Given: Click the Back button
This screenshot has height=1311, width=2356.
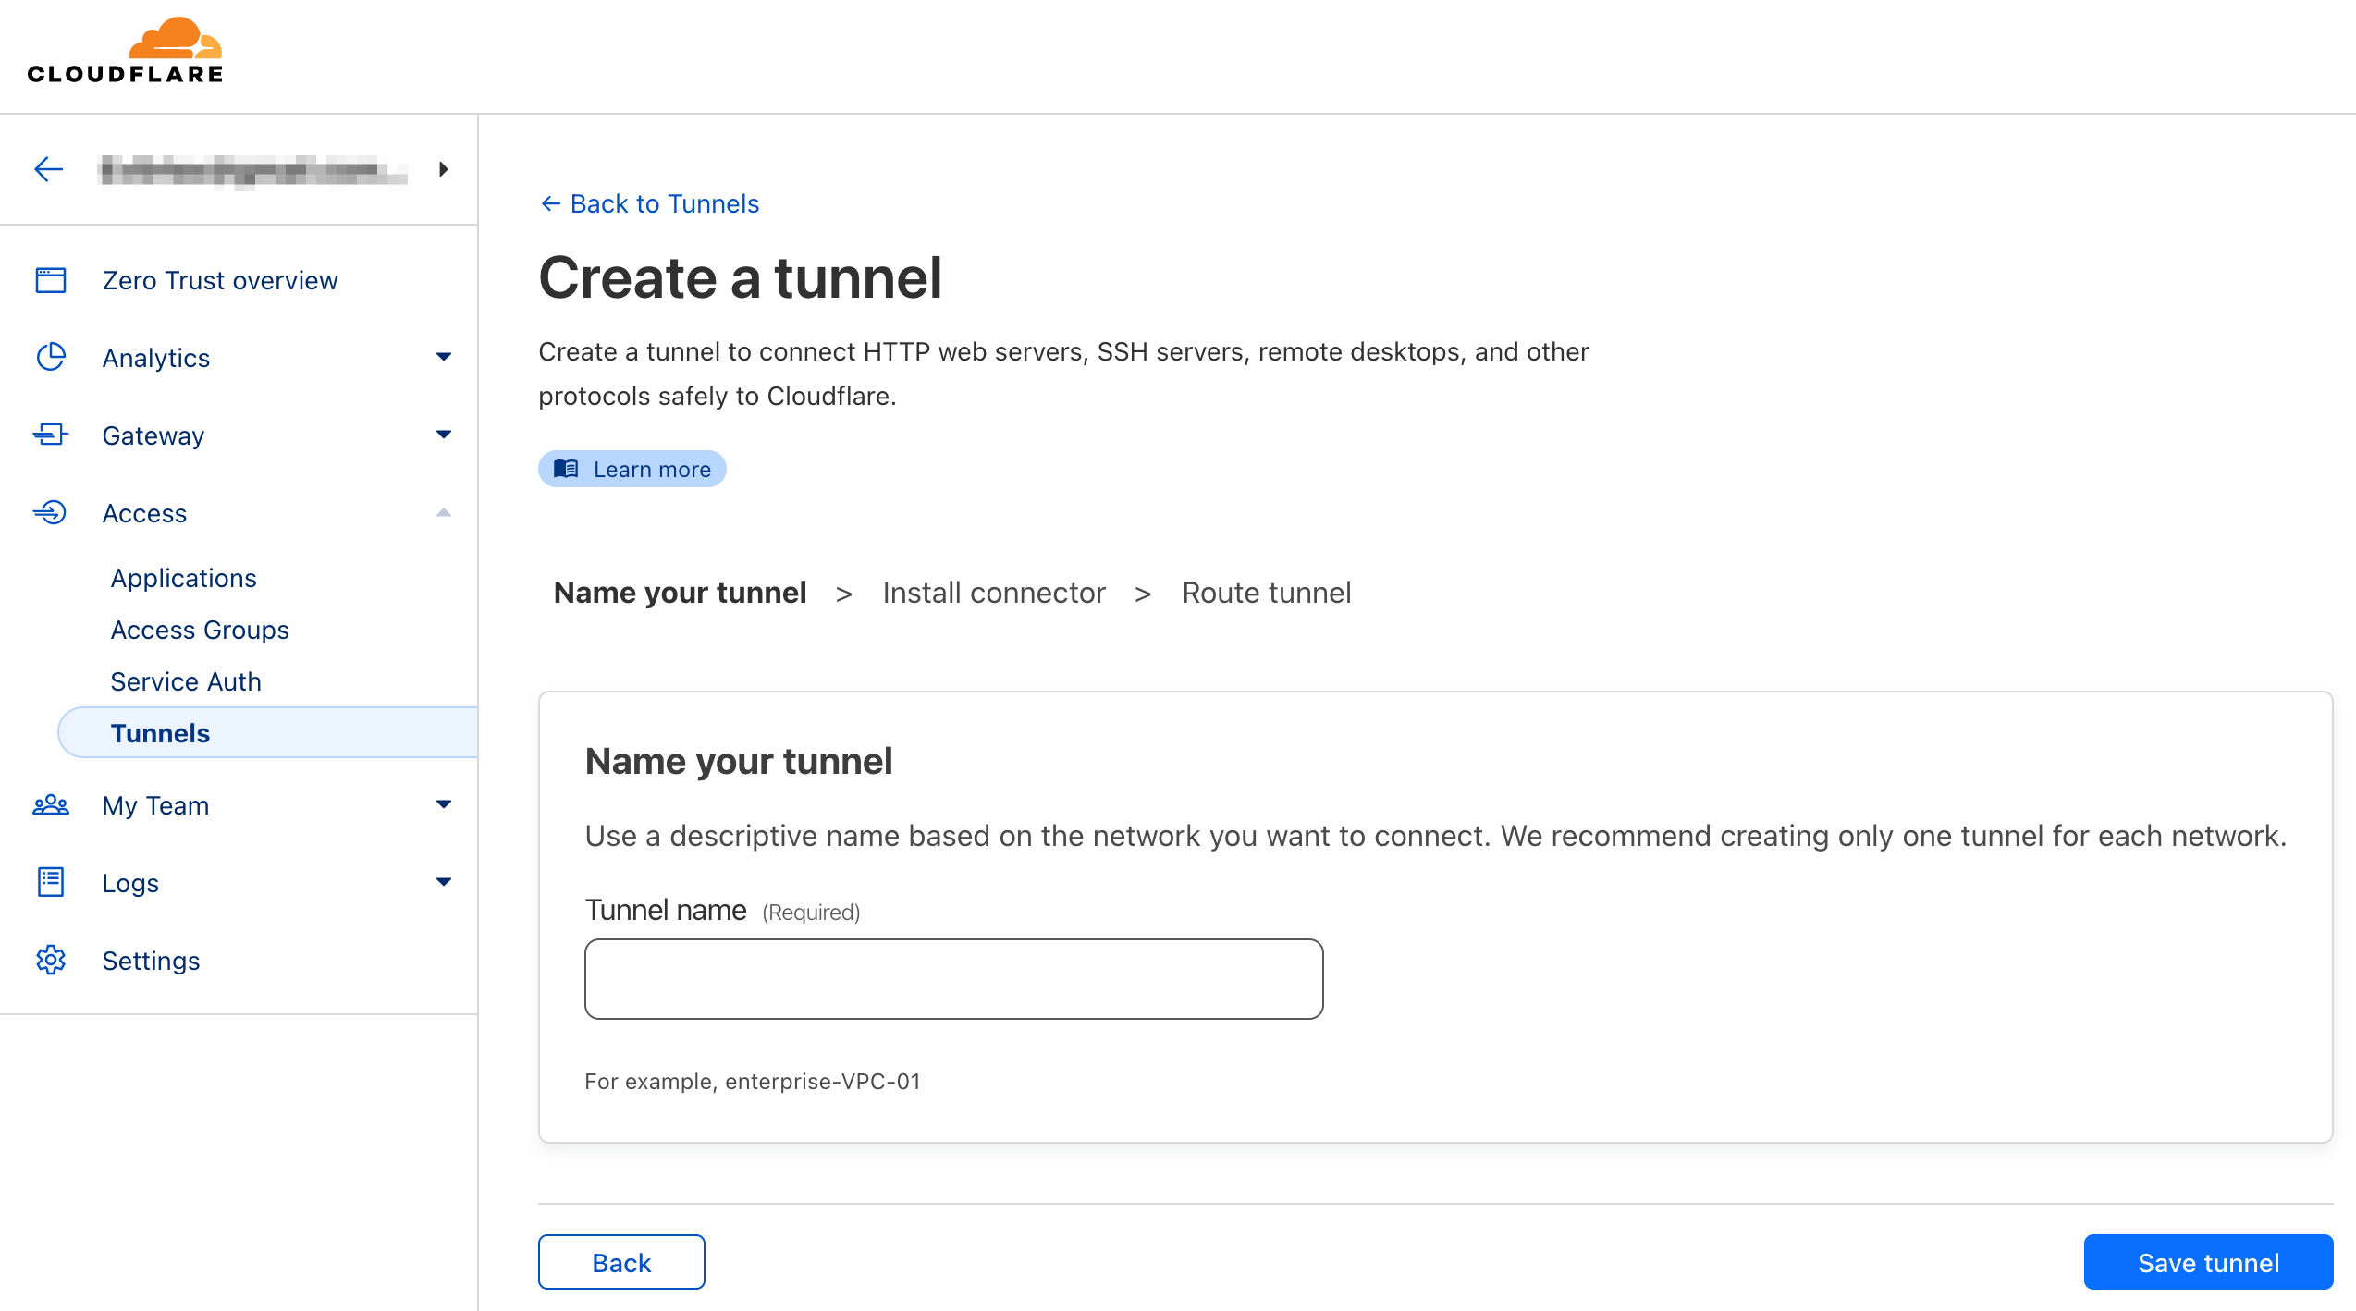Looking at the screenshot, I should coord(621,1262).
